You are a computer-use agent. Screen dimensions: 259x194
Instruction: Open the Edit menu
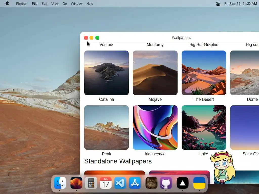coord(44,4)
